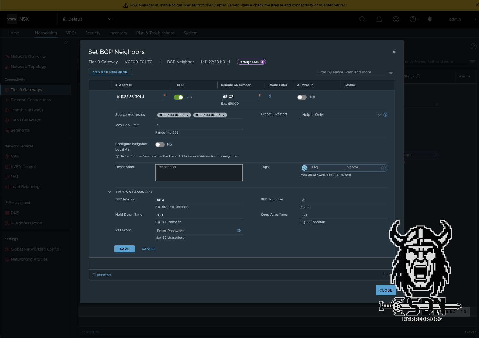Turn off the BFD toggle
This screenshot has width=479, height=338.
point(178,97)
